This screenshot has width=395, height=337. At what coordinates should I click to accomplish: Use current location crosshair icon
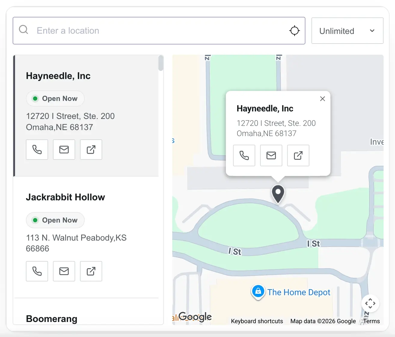tap(294, 31)
